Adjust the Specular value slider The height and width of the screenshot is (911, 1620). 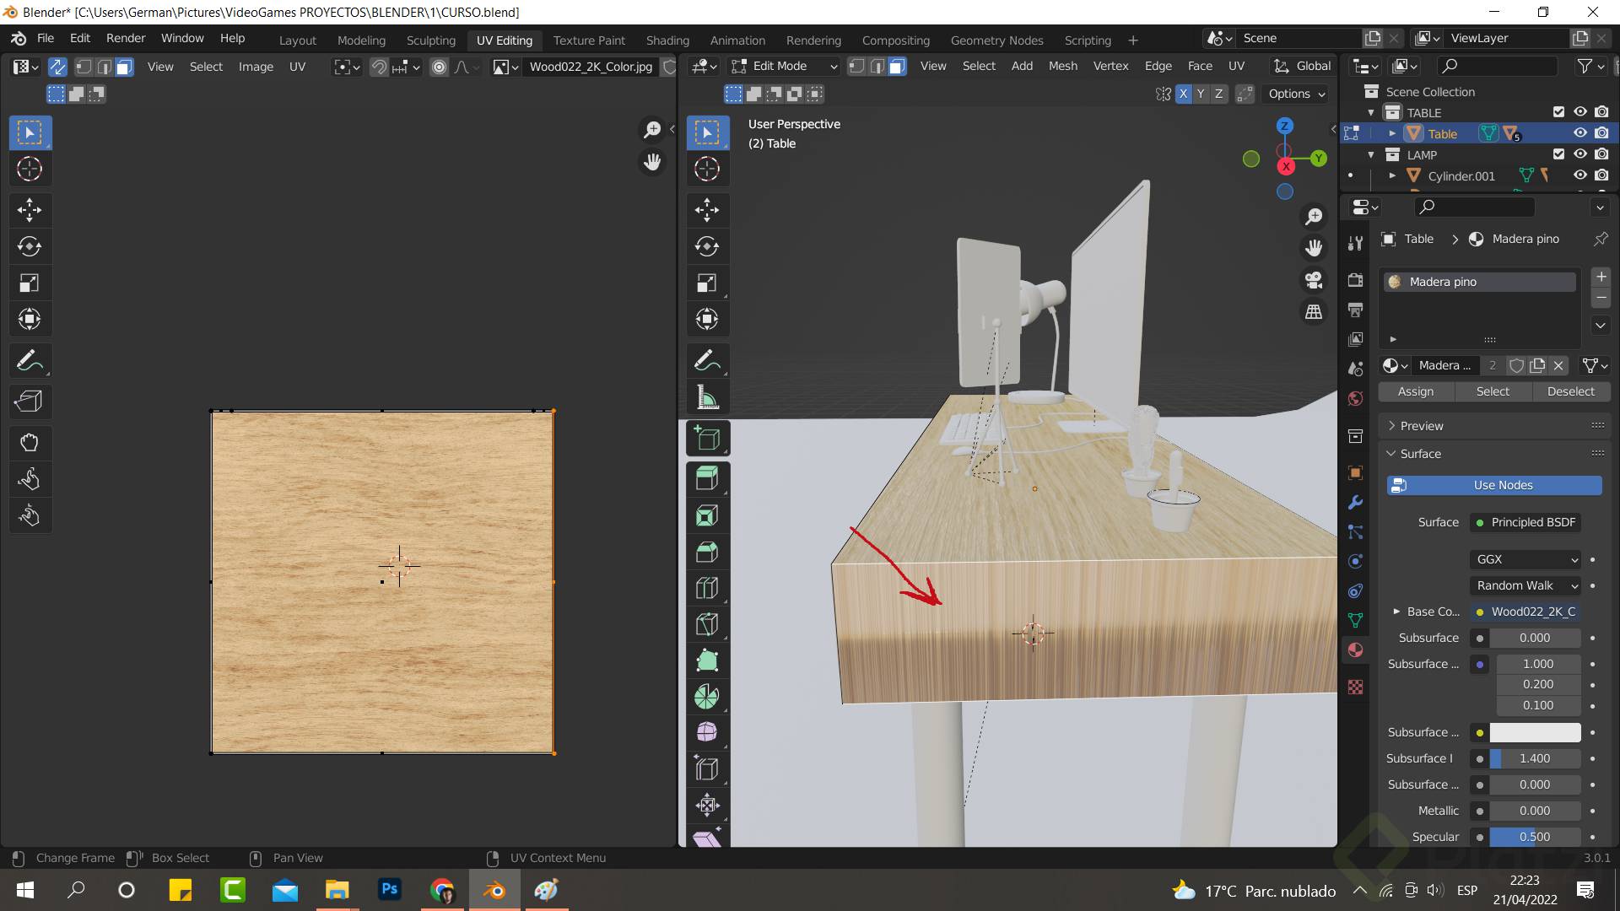1534,837
